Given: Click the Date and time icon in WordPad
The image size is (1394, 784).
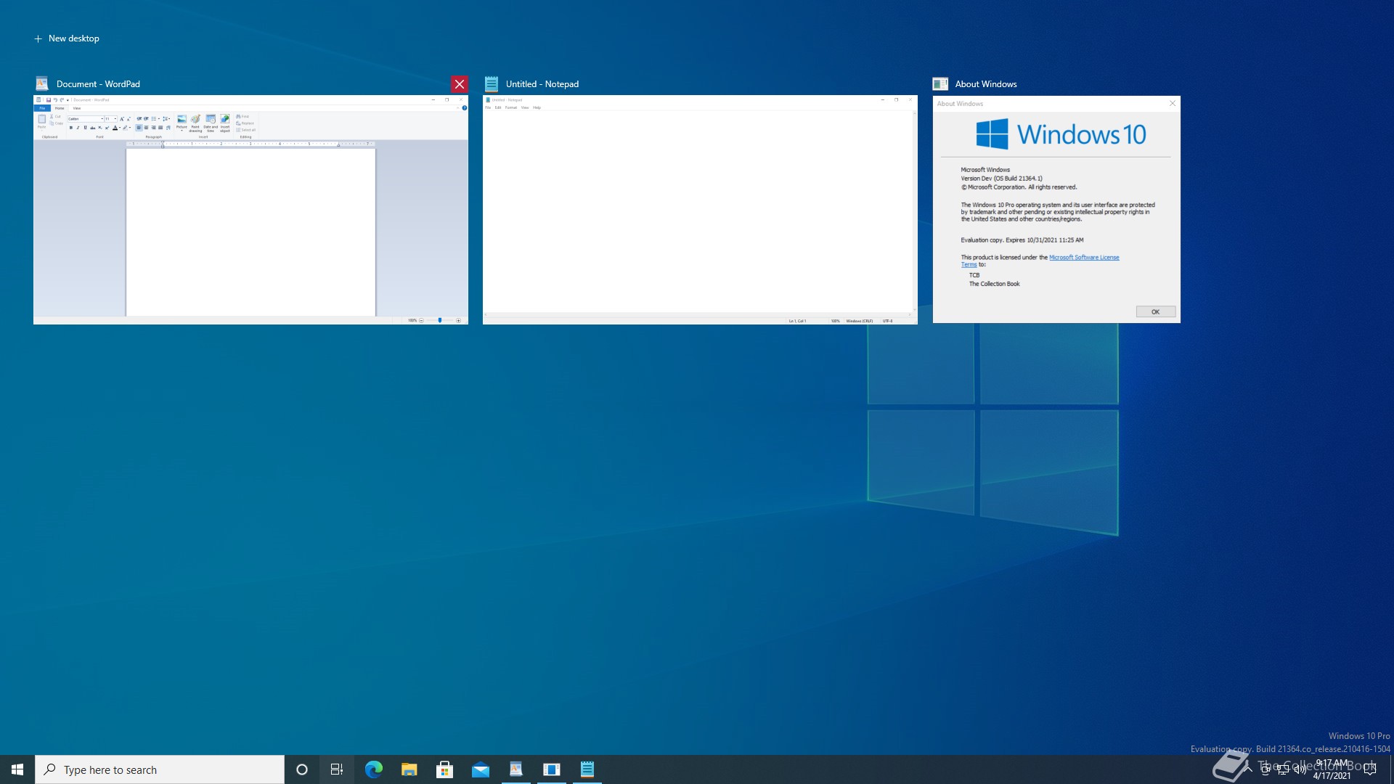Looking at the screenshot, I should [211, 119].
